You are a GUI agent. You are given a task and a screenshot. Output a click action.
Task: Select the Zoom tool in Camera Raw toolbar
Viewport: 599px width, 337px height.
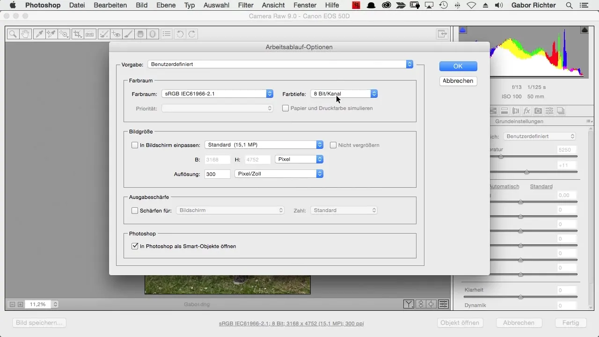(13, 34)
